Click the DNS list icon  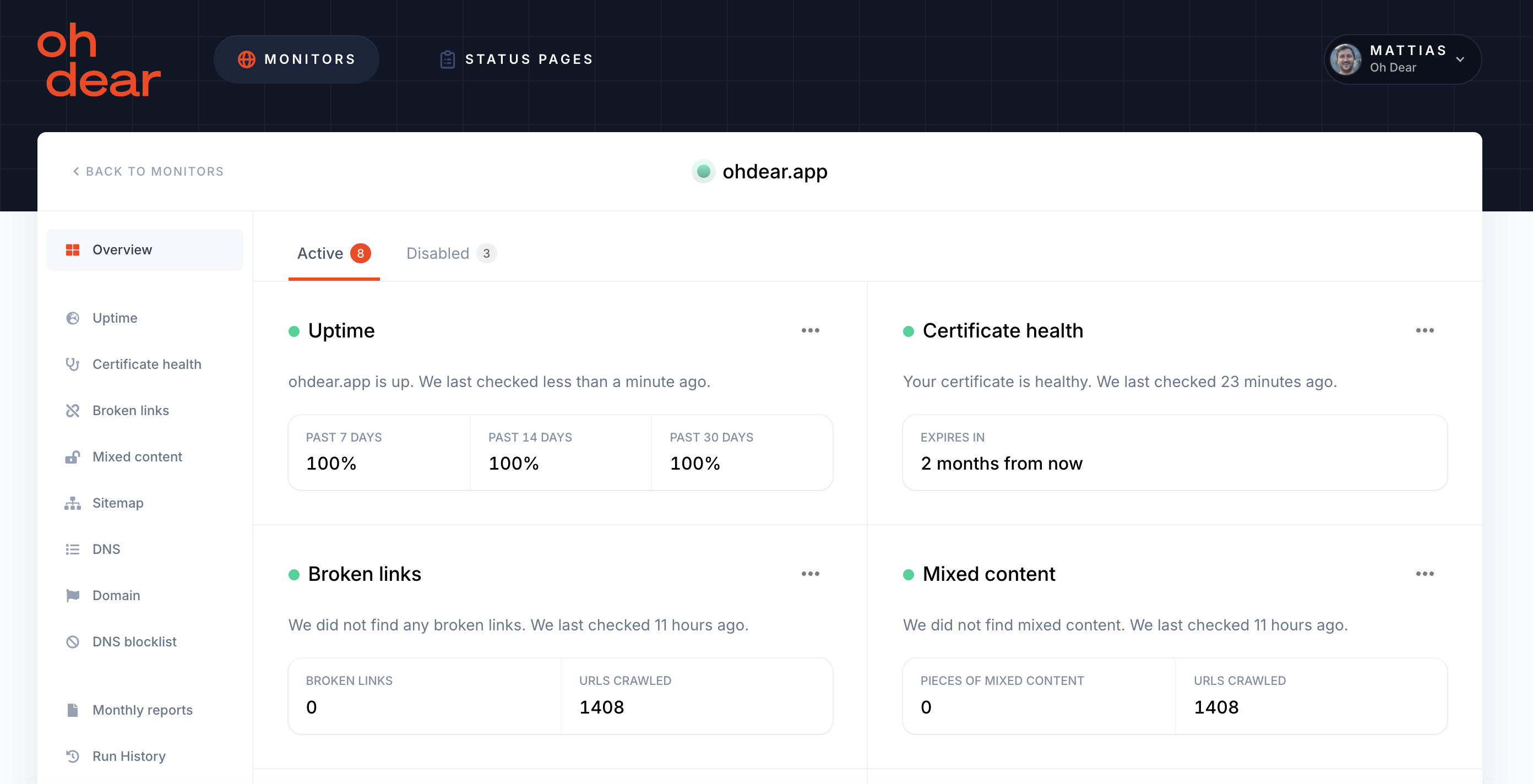click(x=73, y=549)
